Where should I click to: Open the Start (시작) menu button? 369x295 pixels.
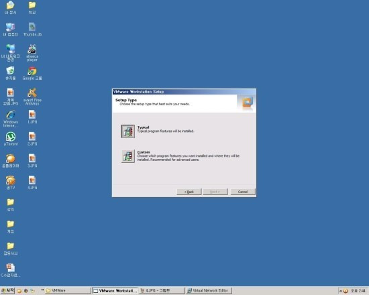8,290
